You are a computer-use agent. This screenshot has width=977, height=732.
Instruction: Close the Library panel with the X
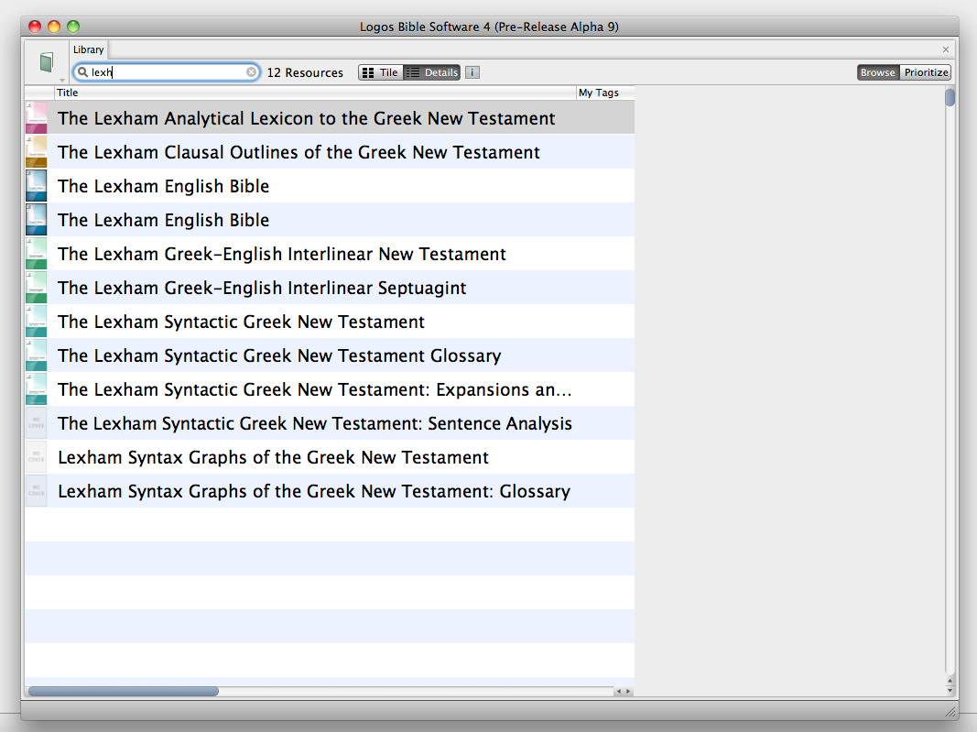(x=946, y=49)
